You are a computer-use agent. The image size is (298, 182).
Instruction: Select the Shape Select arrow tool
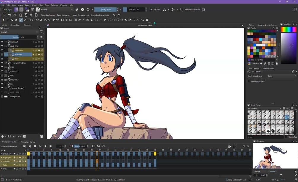4,20
